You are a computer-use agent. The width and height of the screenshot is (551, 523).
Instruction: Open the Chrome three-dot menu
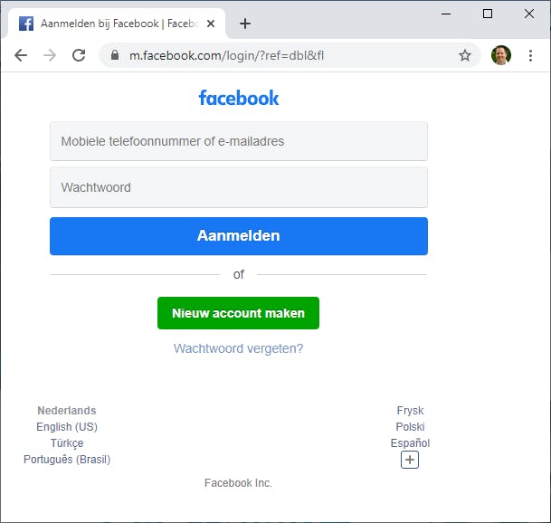(x=530, y=55)
